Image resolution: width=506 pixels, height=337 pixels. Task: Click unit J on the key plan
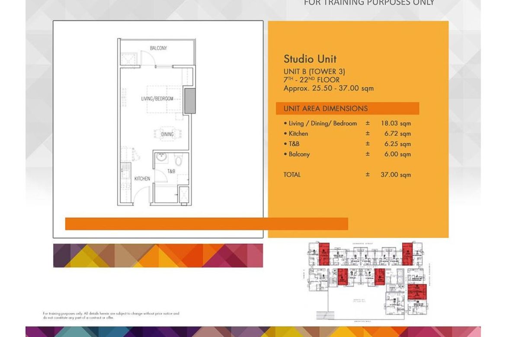click(416, 277)
